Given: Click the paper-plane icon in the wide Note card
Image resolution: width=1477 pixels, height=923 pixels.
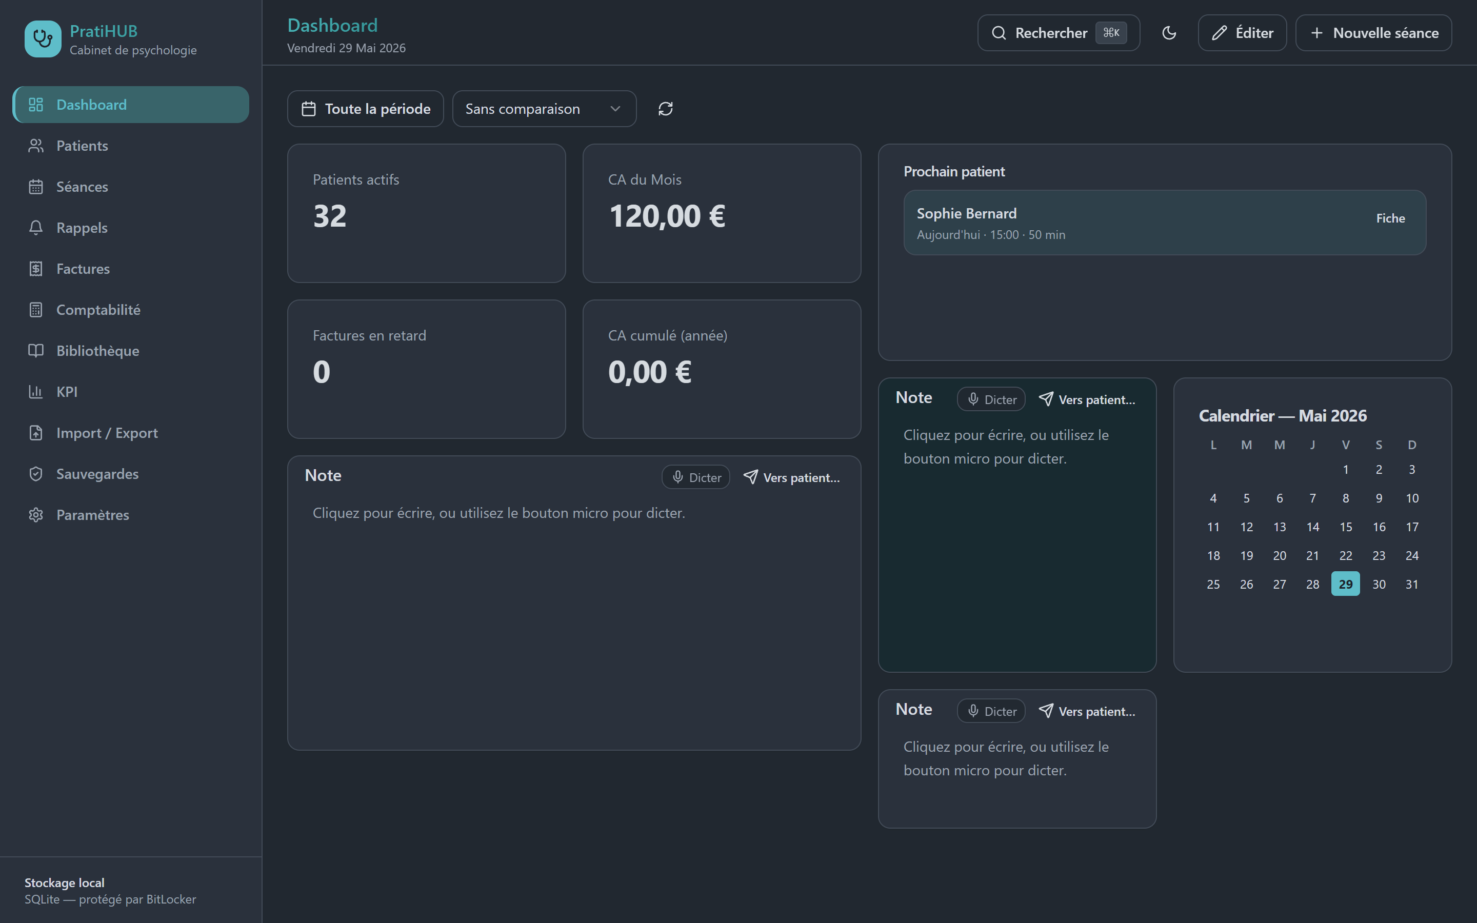Looking at the screenshot, I should tap(751, 477).
